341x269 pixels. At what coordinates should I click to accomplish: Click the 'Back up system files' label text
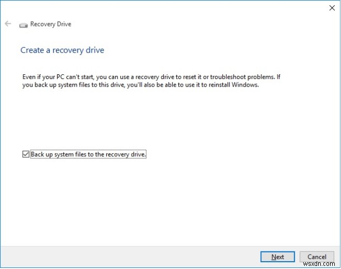(x=88, y=154)
